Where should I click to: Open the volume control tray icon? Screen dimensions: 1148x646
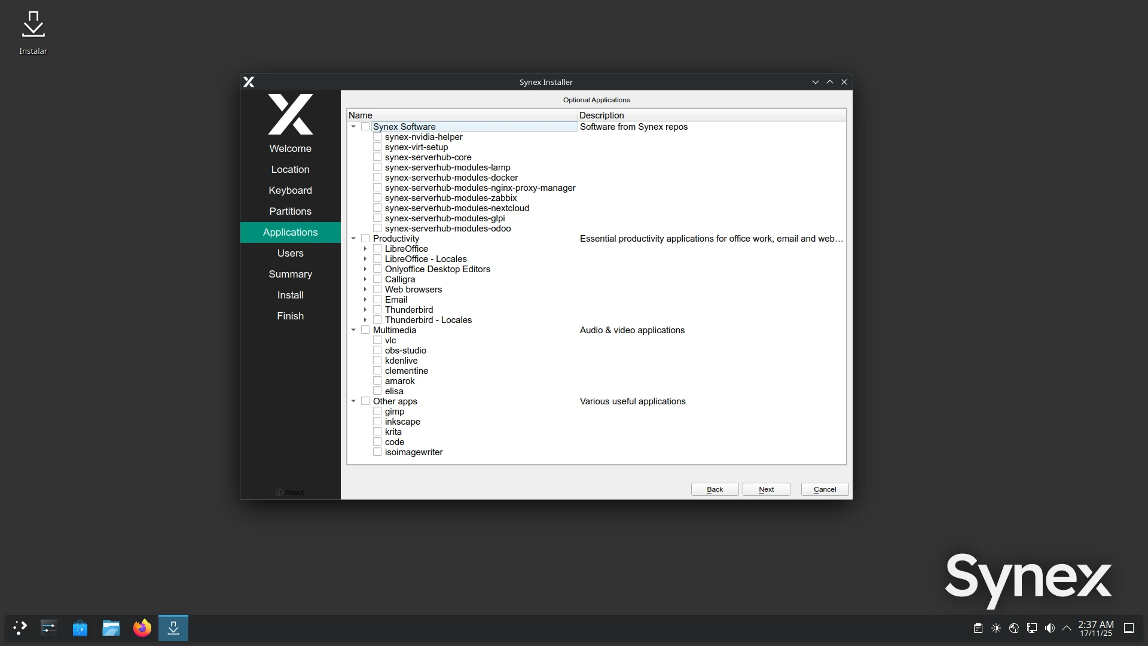pos(1049,628)
